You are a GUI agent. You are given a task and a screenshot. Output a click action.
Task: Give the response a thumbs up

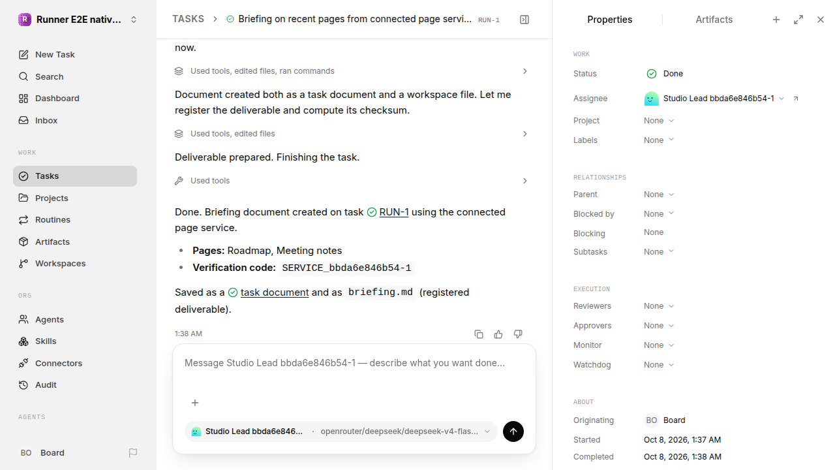pos(498,334)
